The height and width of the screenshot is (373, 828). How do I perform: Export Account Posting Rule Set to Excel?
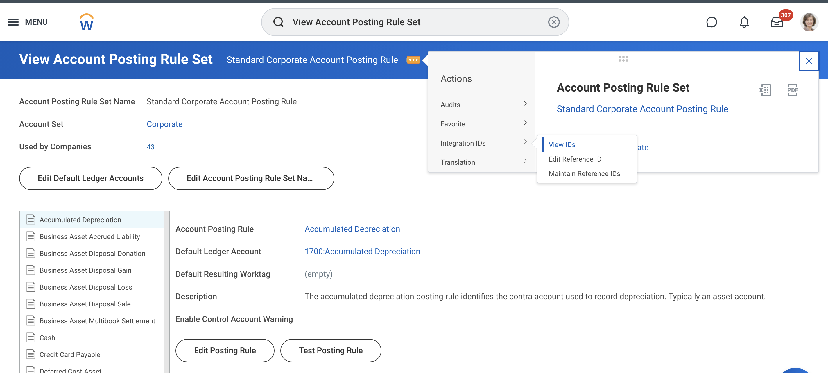[765, 90]
